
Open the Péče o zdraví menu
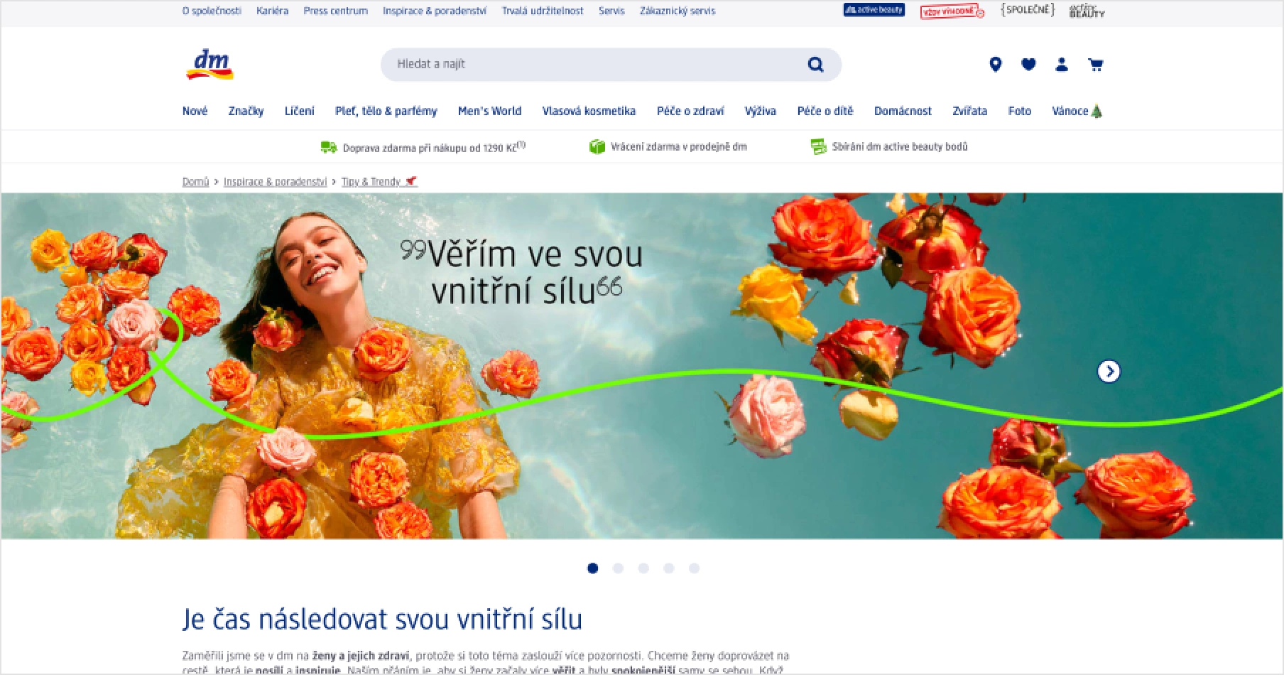(x=690, y=111)
